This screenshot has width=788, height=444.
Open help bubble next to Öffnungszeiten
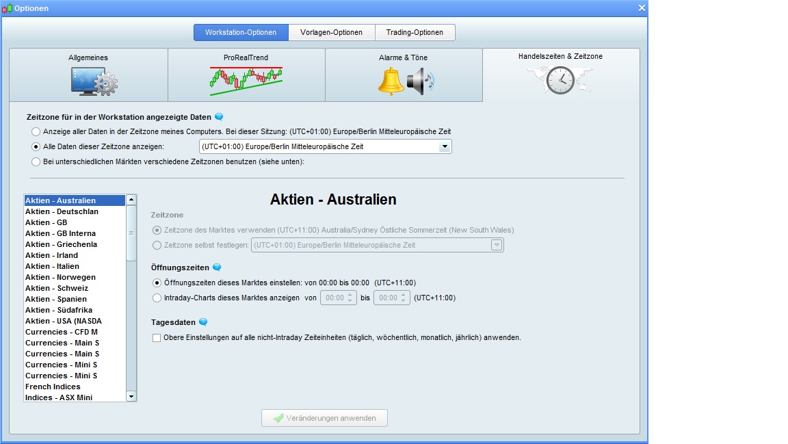217,267
